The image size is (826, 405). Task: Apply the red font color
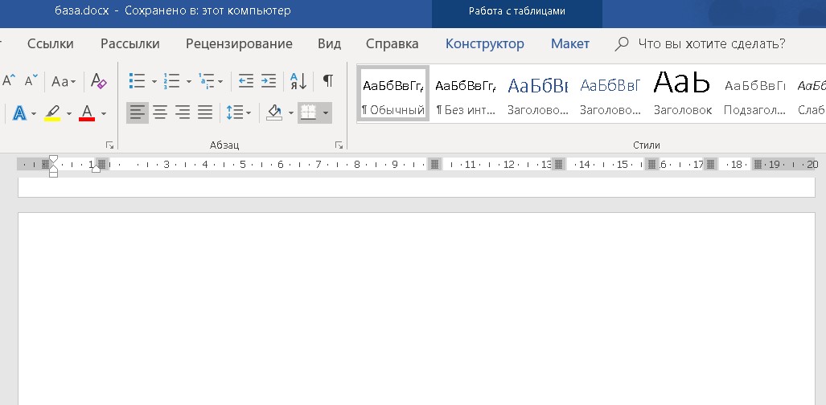click(x=87, y=113)
